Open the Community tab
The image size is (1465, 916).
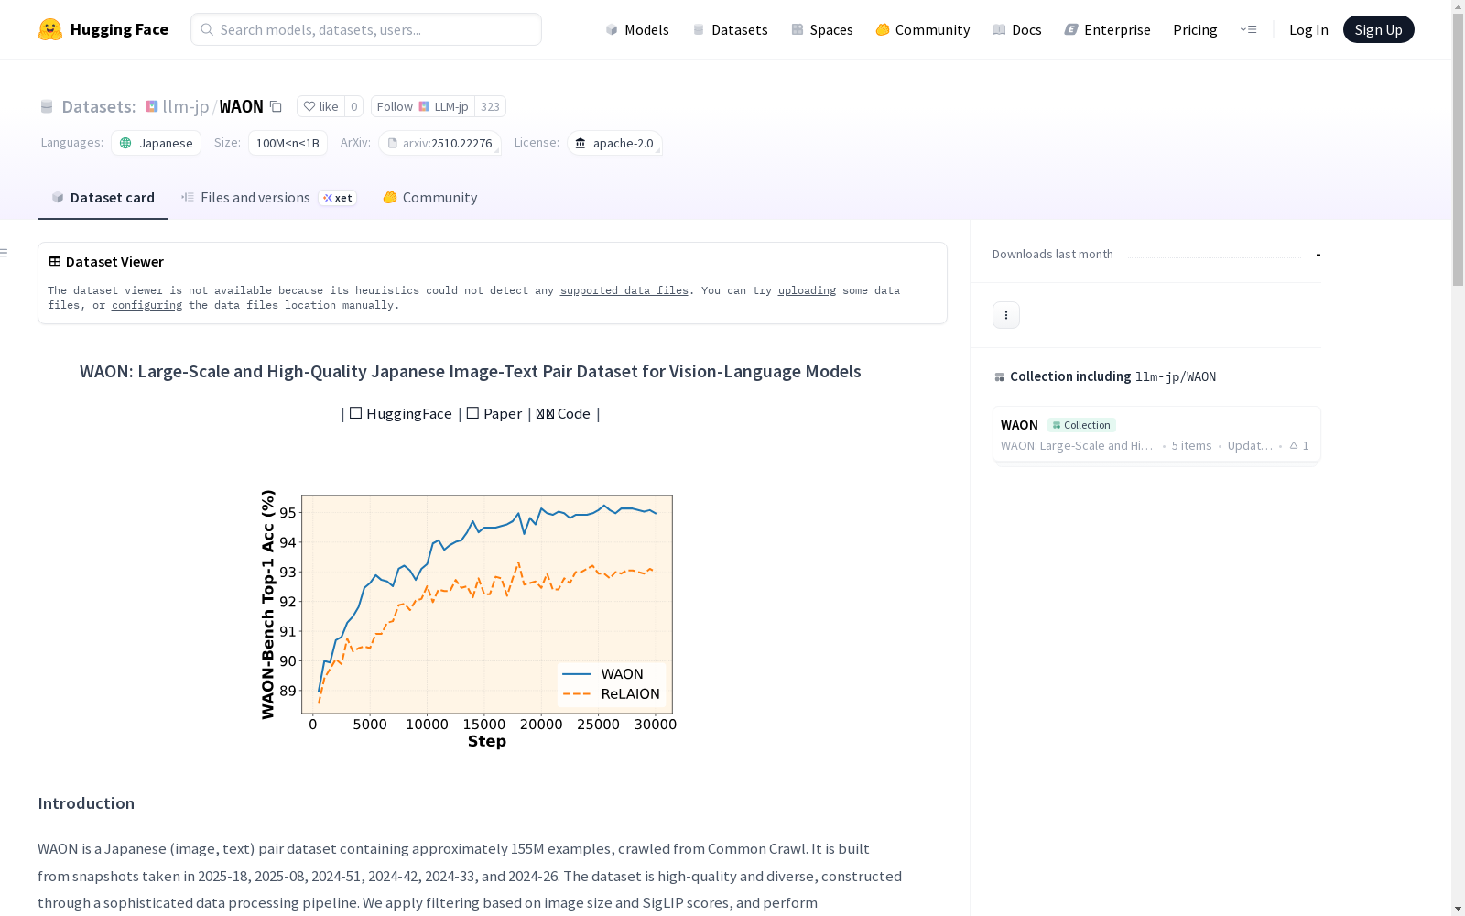pyautogui.click(x=429, y=198)
